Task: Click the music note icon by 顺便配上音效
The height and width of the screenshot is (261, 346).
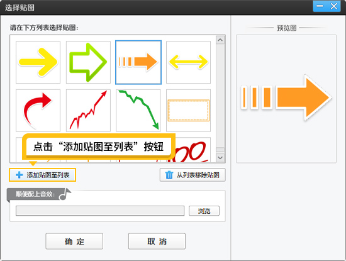Action: [65, 194]
